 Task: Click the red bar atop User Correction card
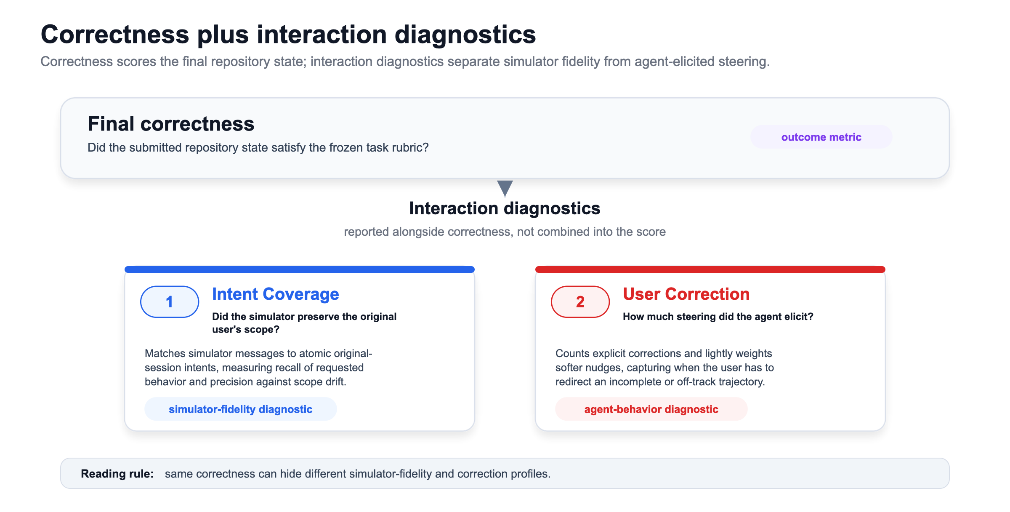coord(710,269)
